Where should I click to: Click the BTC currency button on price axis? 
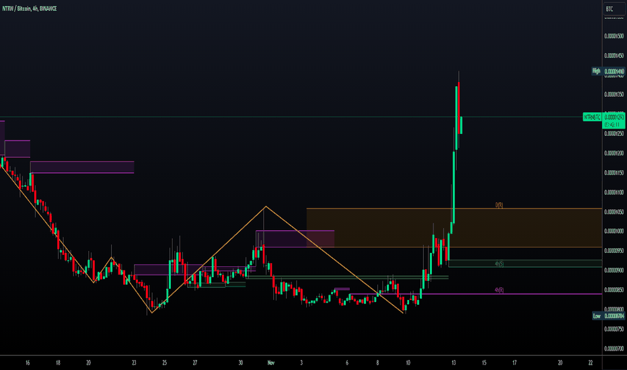point(614,8)
